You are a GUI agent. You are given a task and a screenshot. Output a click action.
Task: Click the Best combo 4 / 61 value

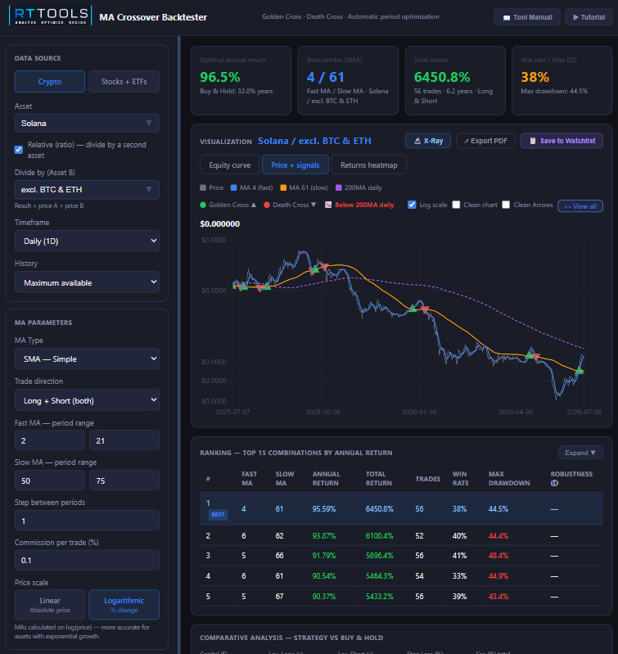325,77
